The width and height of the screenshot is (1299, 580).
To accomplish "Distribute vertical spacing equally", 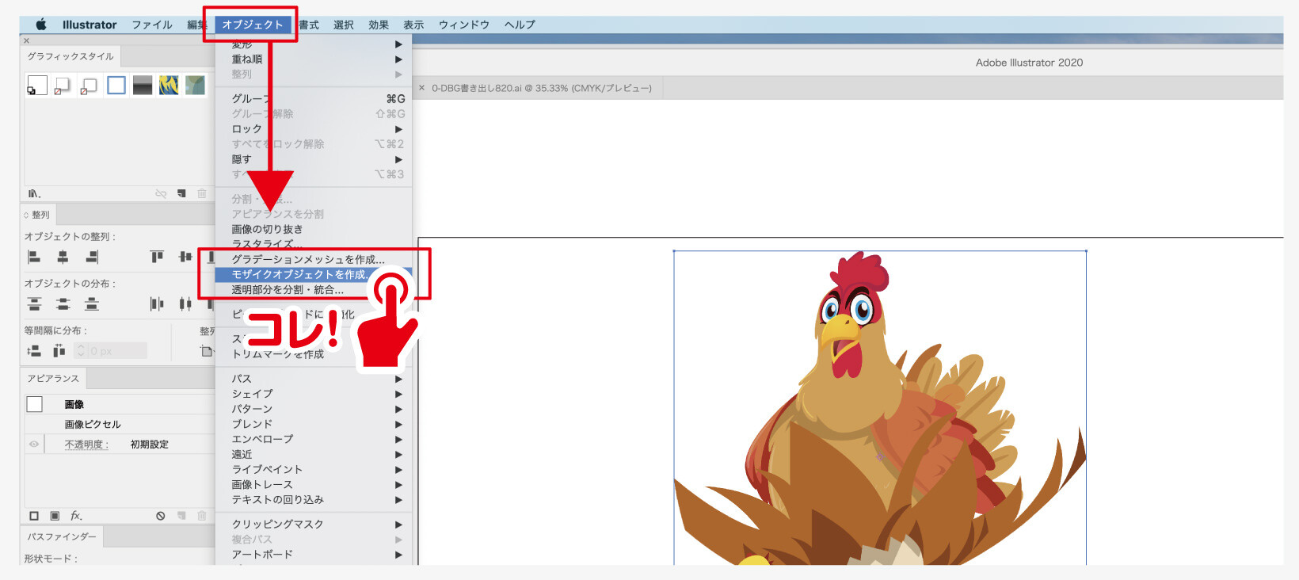I will (x=34, y=351).
